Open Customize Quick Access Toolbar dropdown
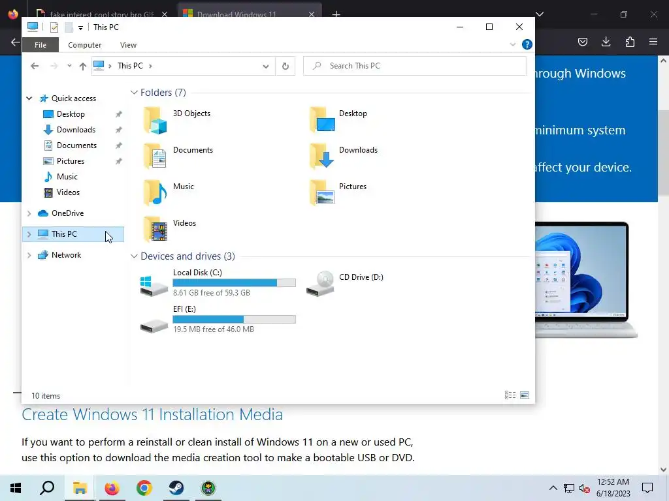The width and height of the screenshot is (669, 501). (x=80, y=27)
